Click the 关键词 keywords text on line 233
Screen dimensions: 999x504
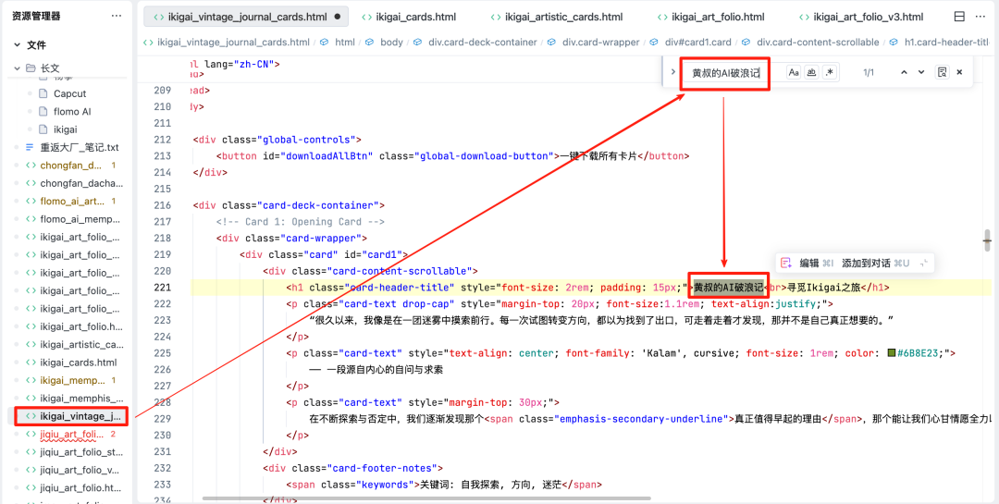click(x=489, y=485)
